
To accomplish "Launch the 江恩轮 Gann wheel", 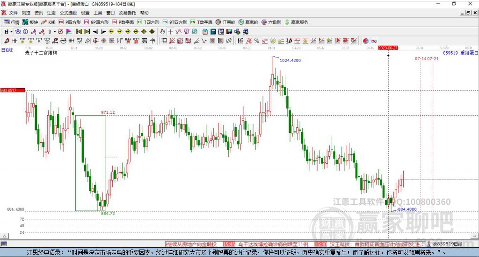I will click(225, 22).
